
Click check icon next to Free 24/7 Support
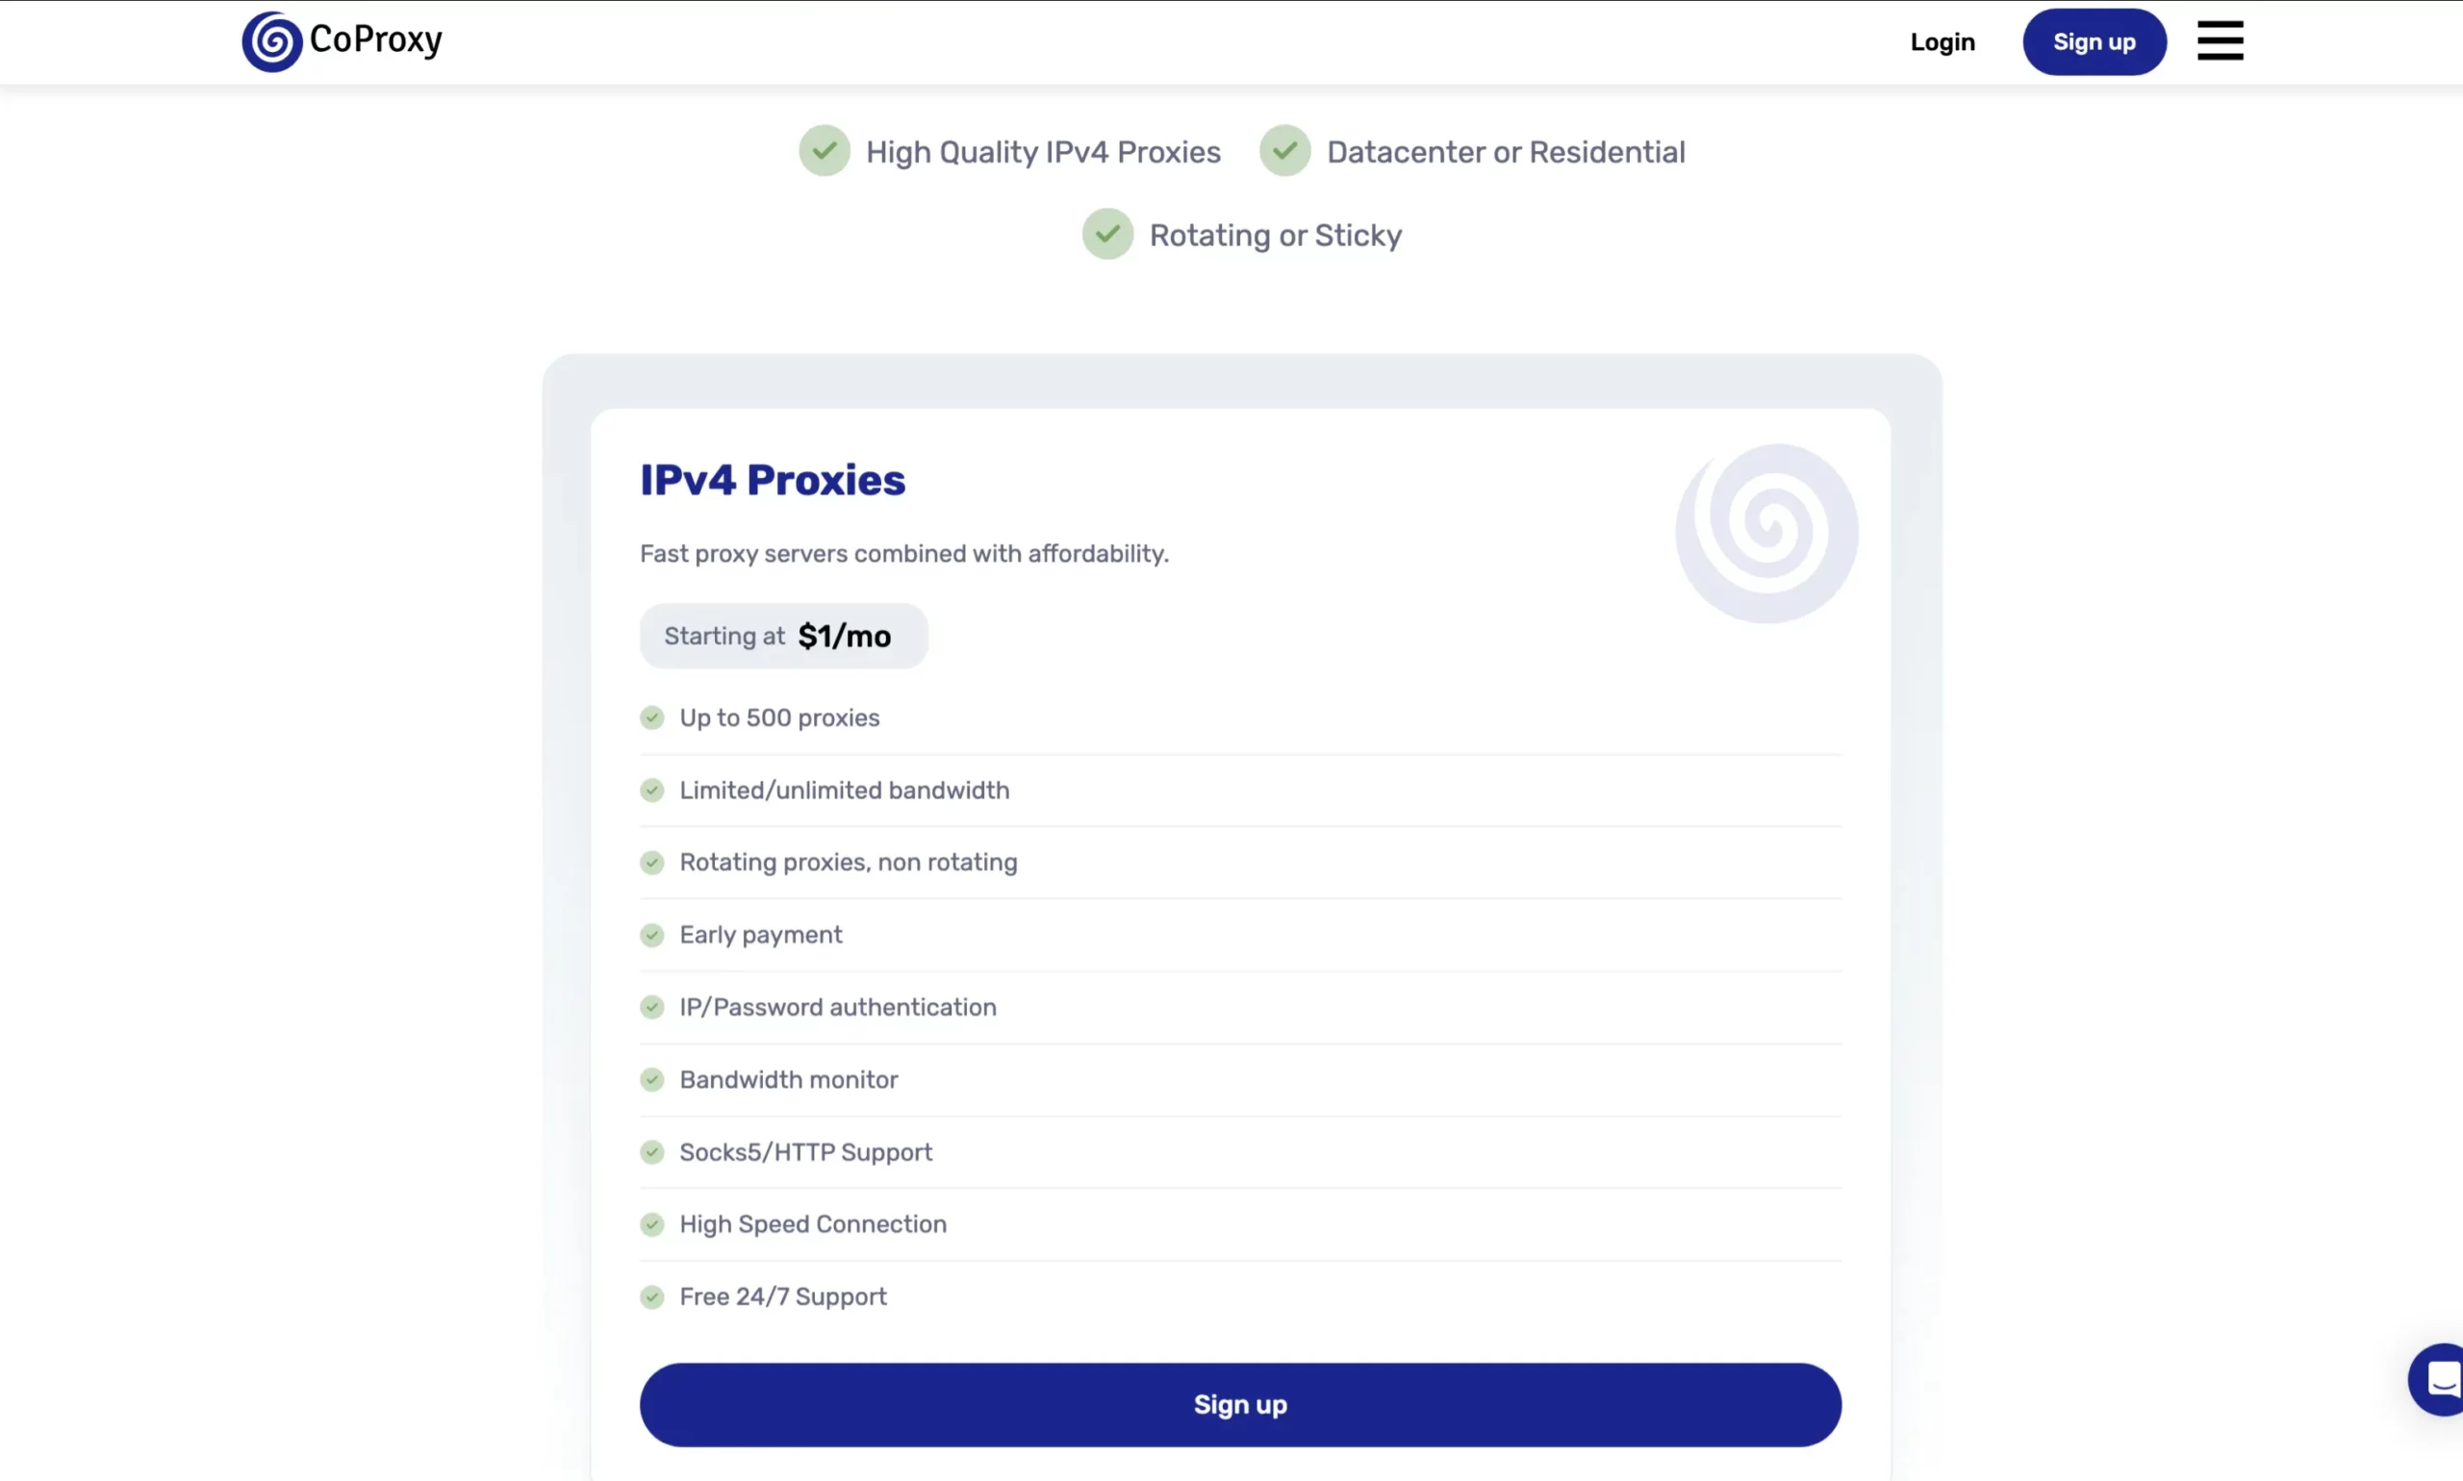[652, 1296]
